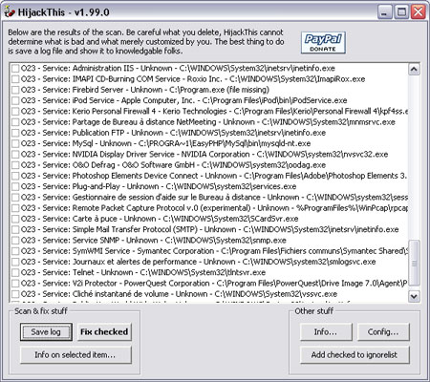Tick the Plug-and-Play service checkbox
The width and height of the screenshot is (430, 382).
point(15,187)
